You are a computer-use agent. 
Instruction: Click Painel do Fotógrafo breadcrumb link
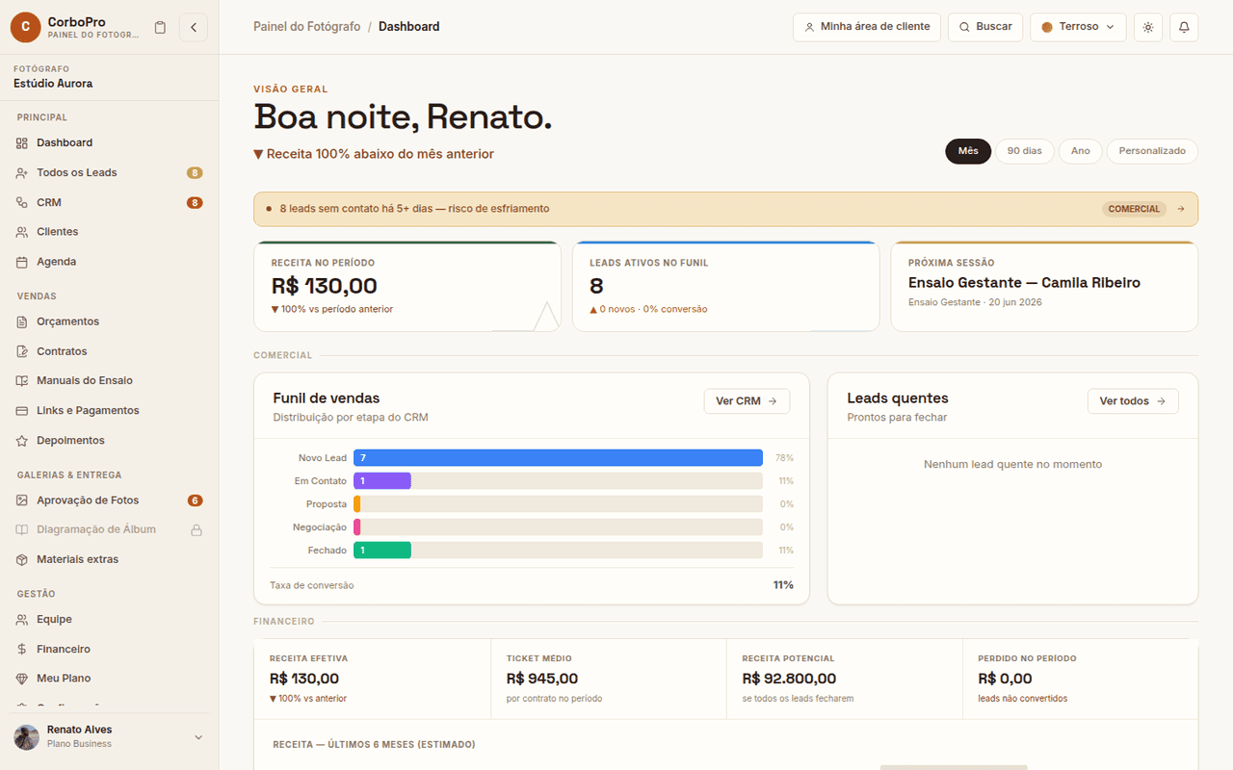[x=307, y=27]
